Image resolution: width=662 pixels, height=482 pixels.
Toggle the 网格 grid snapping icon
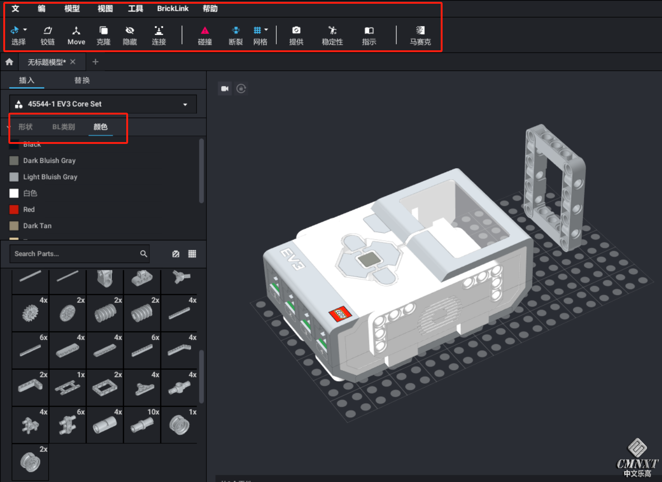[257, 30]
